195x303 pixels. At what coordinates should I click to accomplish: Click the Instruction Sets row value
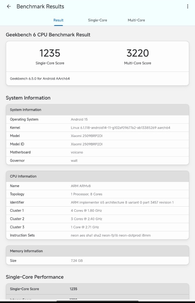pyautogui.click(x=110, y=235)
